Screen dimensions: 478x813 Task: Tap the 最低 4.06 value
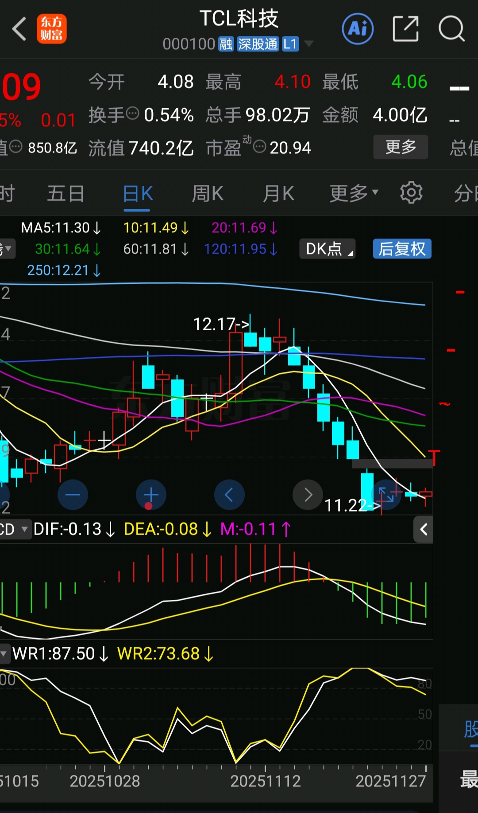tap(409, 82)
